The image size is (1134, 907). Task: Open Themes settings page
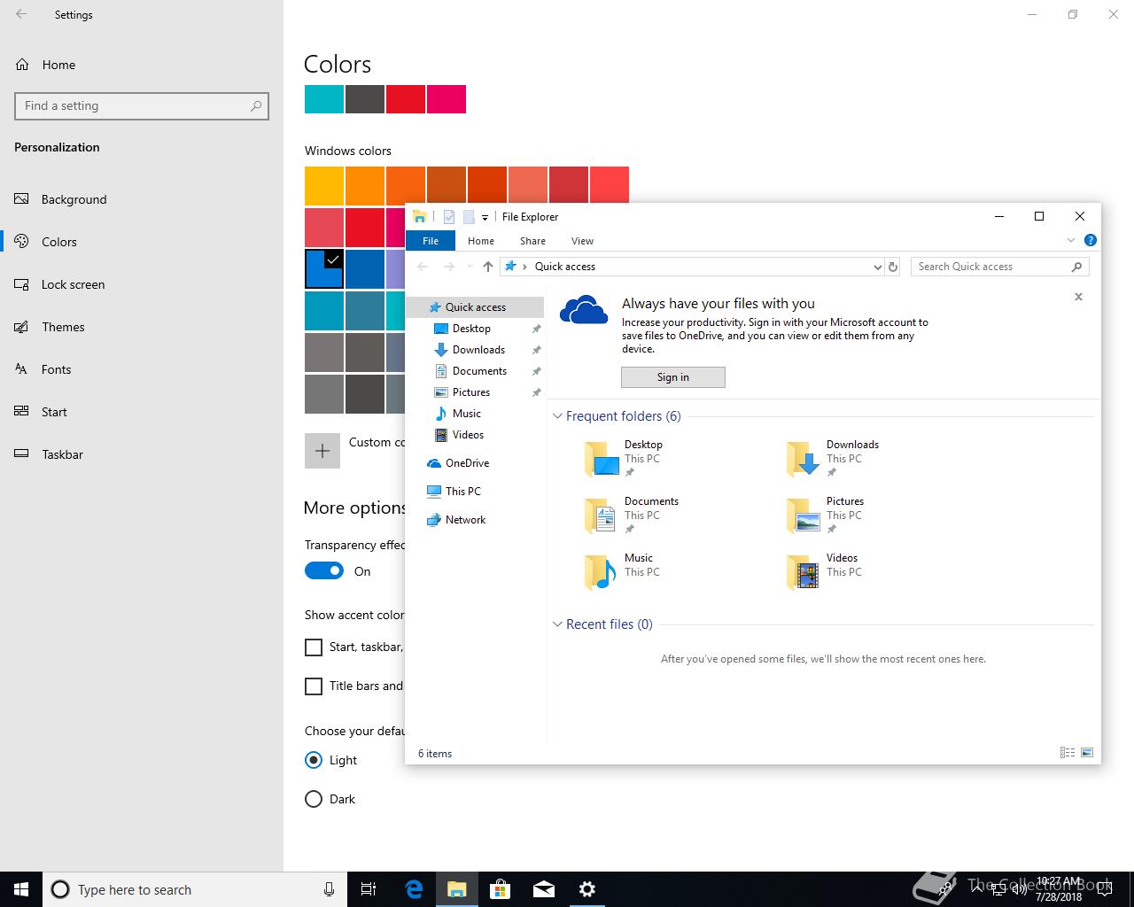(142, 327)
